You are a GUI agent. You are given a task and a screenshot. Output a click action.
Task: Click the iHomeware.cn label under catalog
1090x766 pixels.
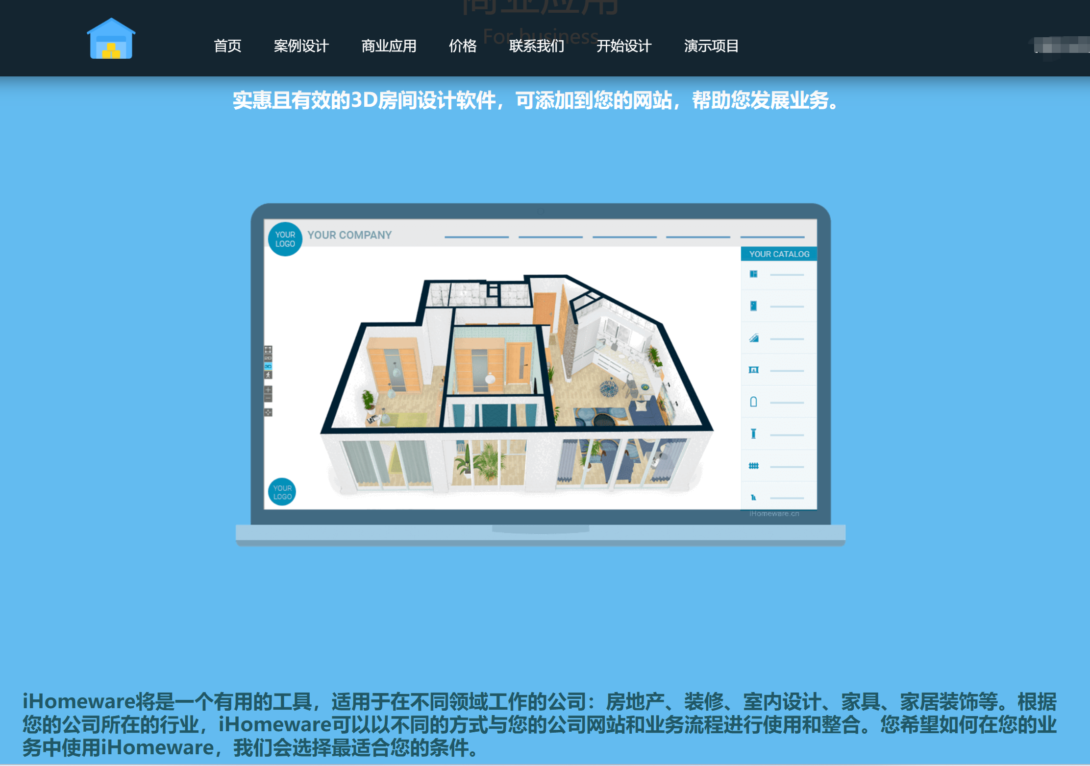click(774, 514)
